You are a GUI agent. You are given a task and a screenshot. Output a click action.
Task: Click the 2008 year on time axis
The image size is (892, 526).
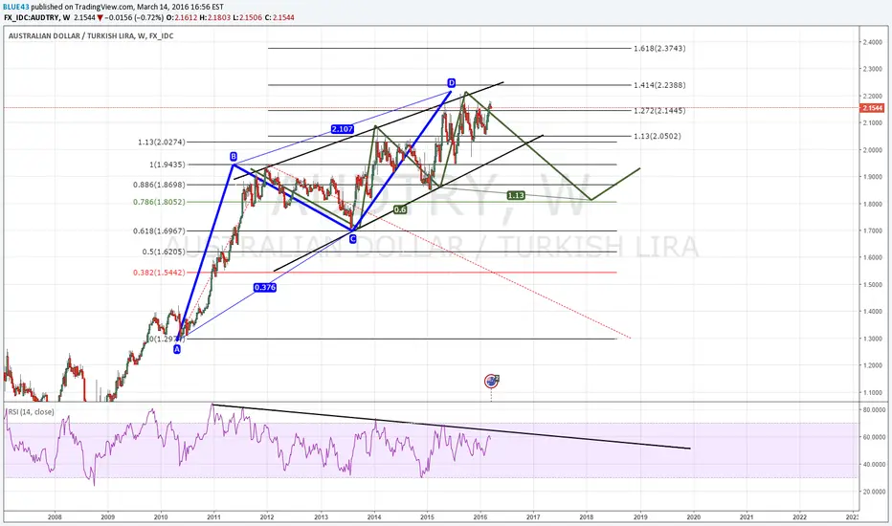(x=55, y=516)
